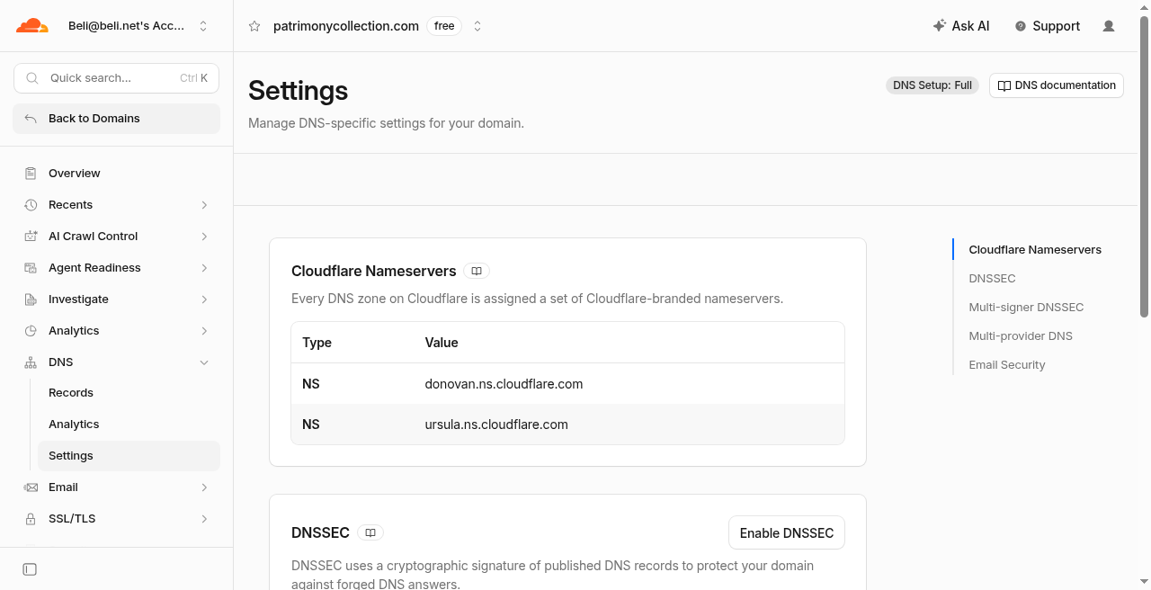The height and width of the screenshot is (590, 1151).
Task: Click the page vertical scrollbar
Action: tap(1144, 166)
